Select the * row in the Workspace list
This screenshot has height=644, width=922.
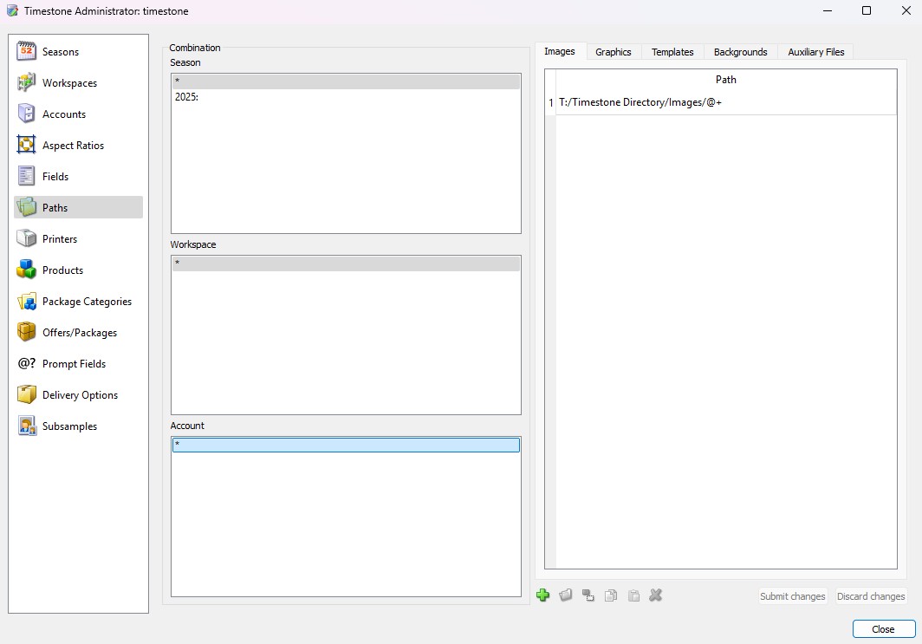click(346, 263)
